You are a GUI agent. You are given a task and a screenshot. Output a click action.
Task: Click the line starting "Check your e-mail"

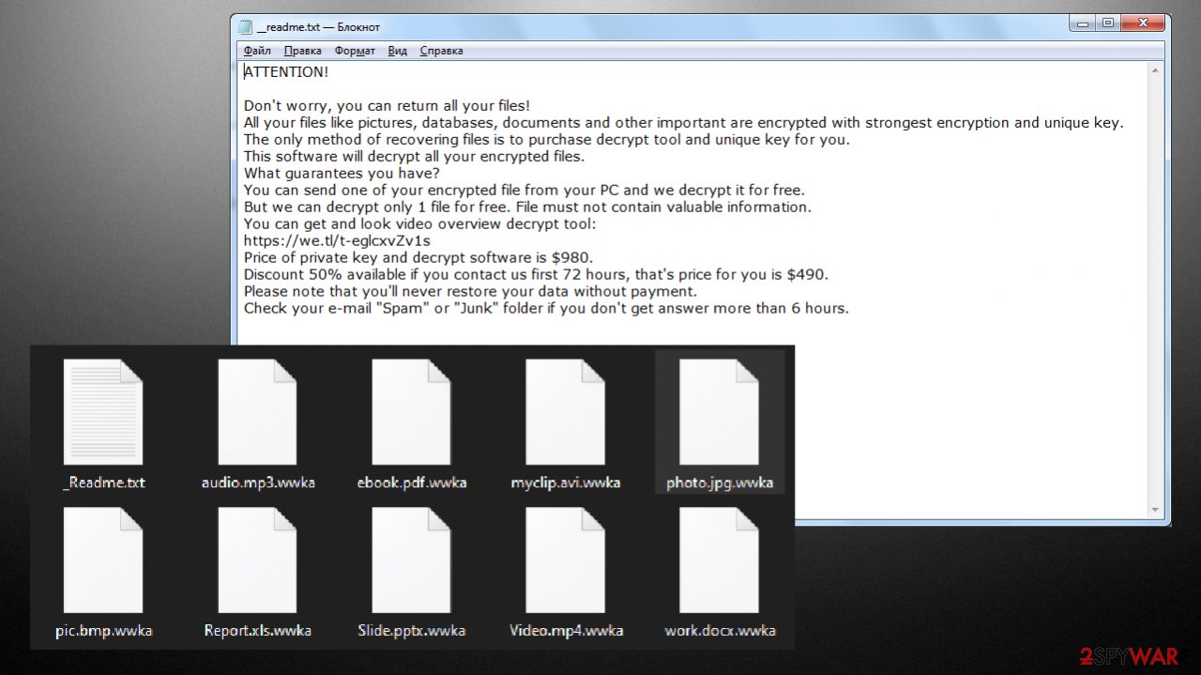point(546,309)
